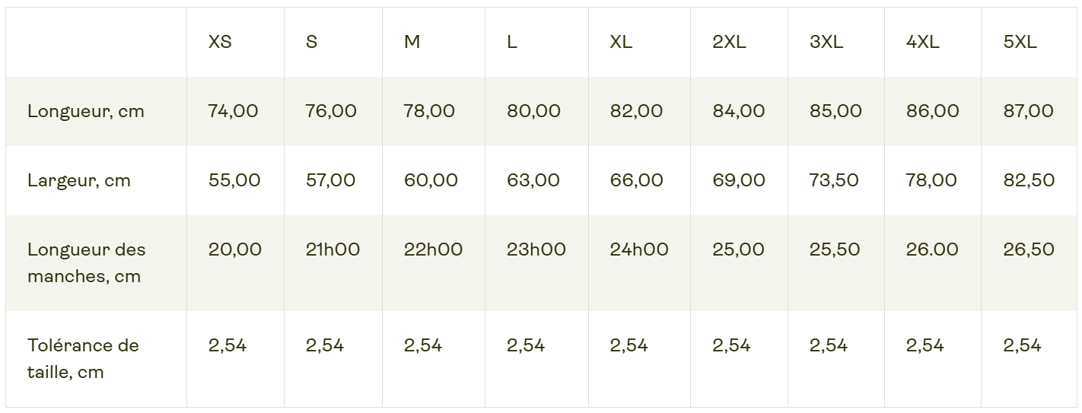Click the Tolérance de taille row label
This screenshot has width=1082, height=413.
pyautogui.click(x=83, y=359)
